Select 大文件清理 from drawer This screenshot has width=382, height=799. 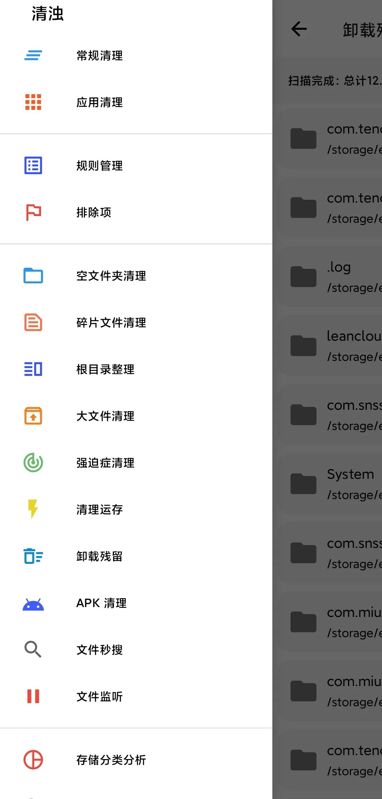[136, 416]
